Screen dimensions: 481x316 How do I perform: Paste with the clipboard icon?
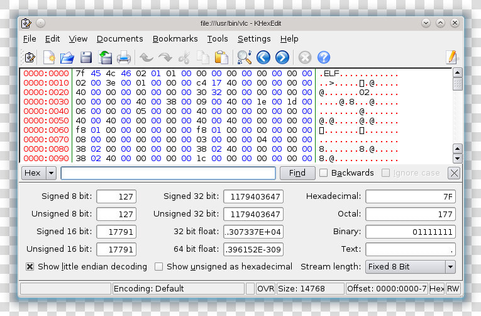click(x=221, y=57)
